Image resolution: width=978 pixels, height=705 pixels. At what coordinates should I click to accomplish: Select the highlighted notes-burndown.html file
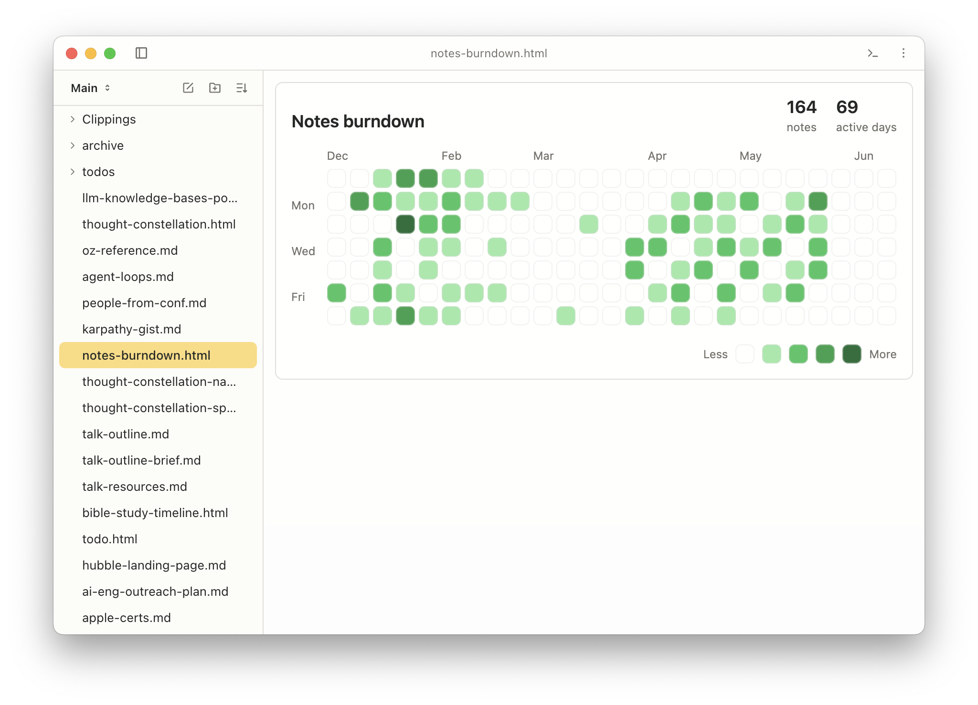pyautogui.click(x=158, y=355)
